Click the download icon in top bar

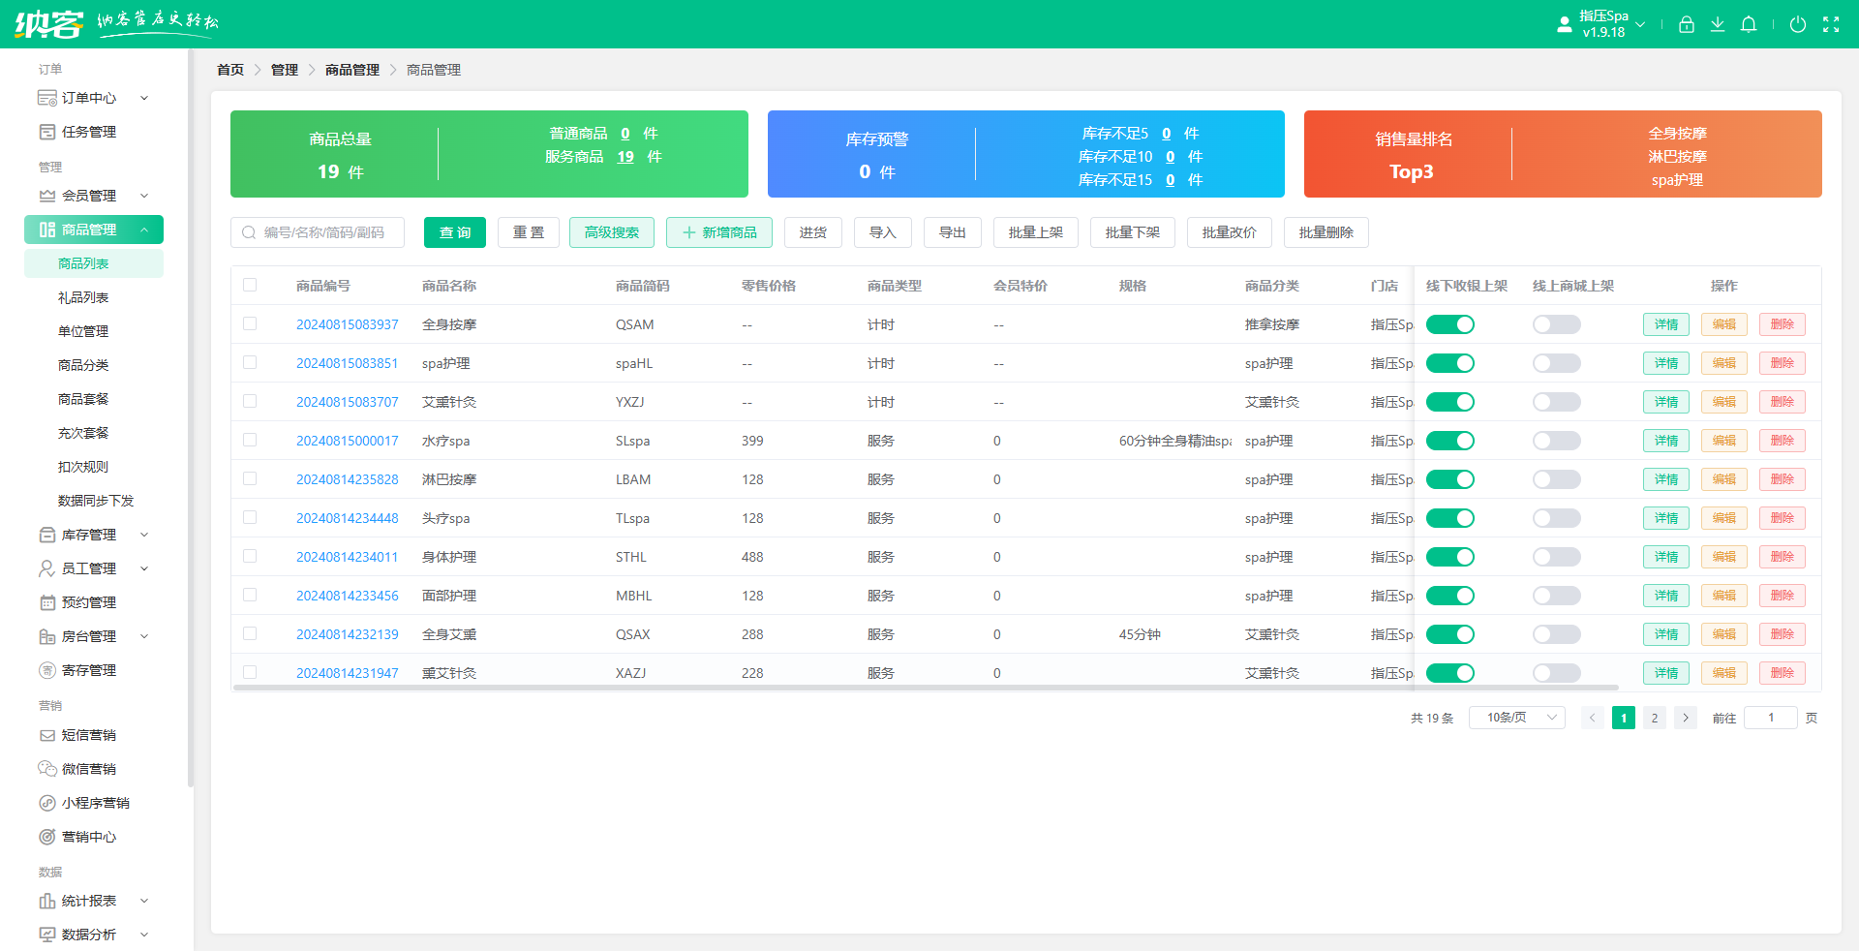1718,24
